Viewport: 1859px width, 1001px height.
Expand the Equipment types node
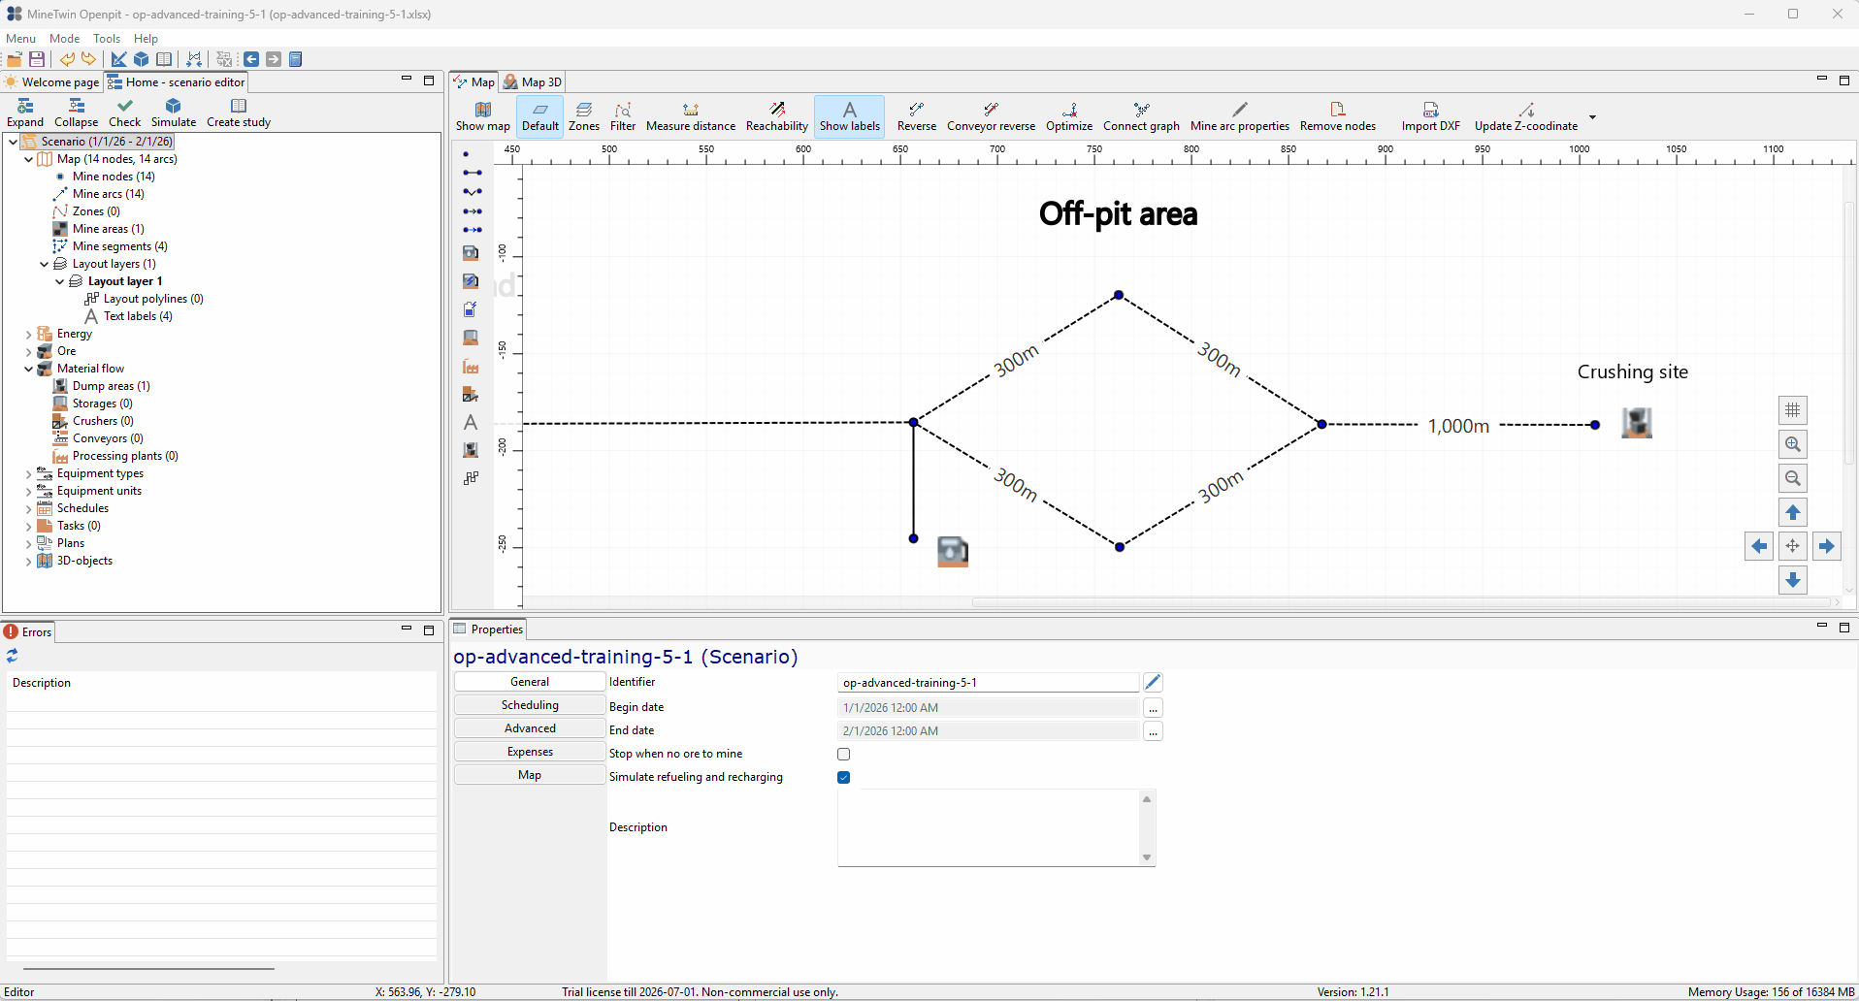[29, 473]
